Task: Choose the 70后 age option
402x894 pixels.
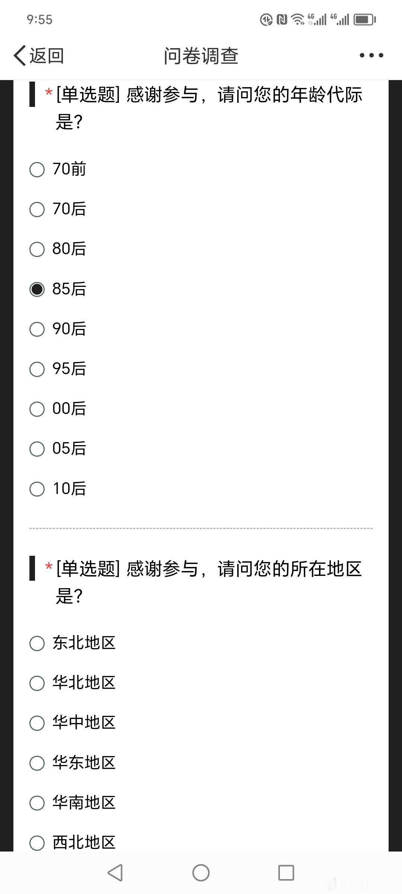Action: pos(58,209)
